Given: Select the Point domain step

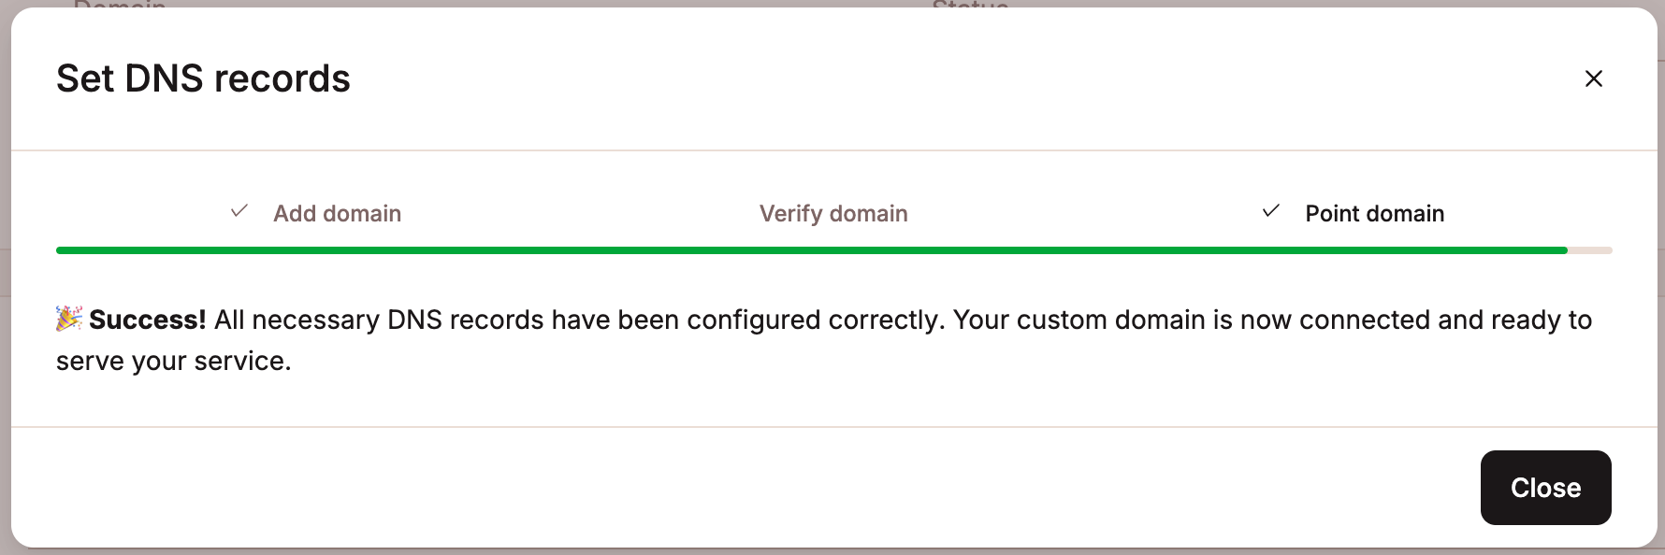Looking at the screenshot, I should (1374, 213).
